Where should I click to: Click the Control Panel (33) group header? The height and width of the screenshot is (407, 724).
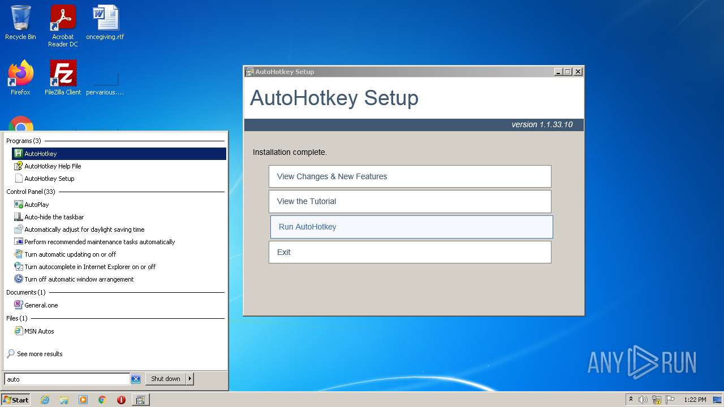pyautogui.click(x=31, y=192)
